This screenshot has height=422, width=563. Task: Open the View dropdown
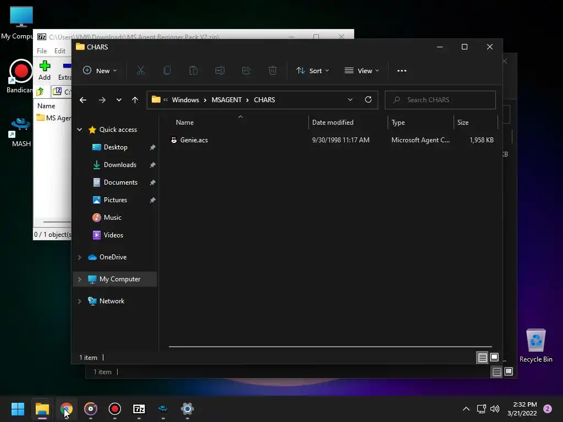(x=362, y=71)
